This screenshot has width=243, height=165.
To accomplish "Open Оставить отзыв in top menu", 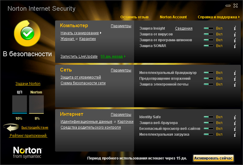I will (x=134, y=17).
